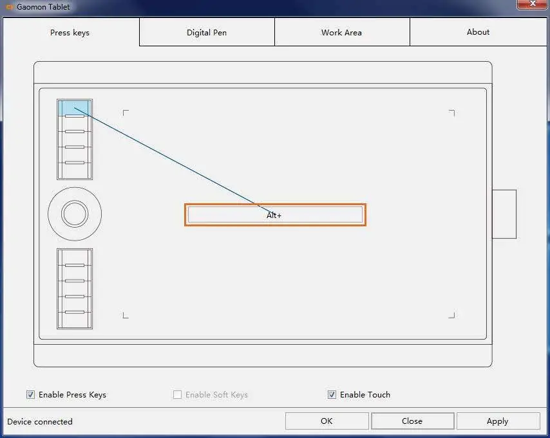This screenshot has height=438, width=550.
Task: Open the Digital Pen tab
Action: click(x=207, y=33)
